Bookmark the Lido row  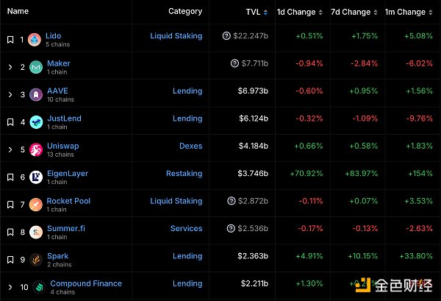click(10, 40)
